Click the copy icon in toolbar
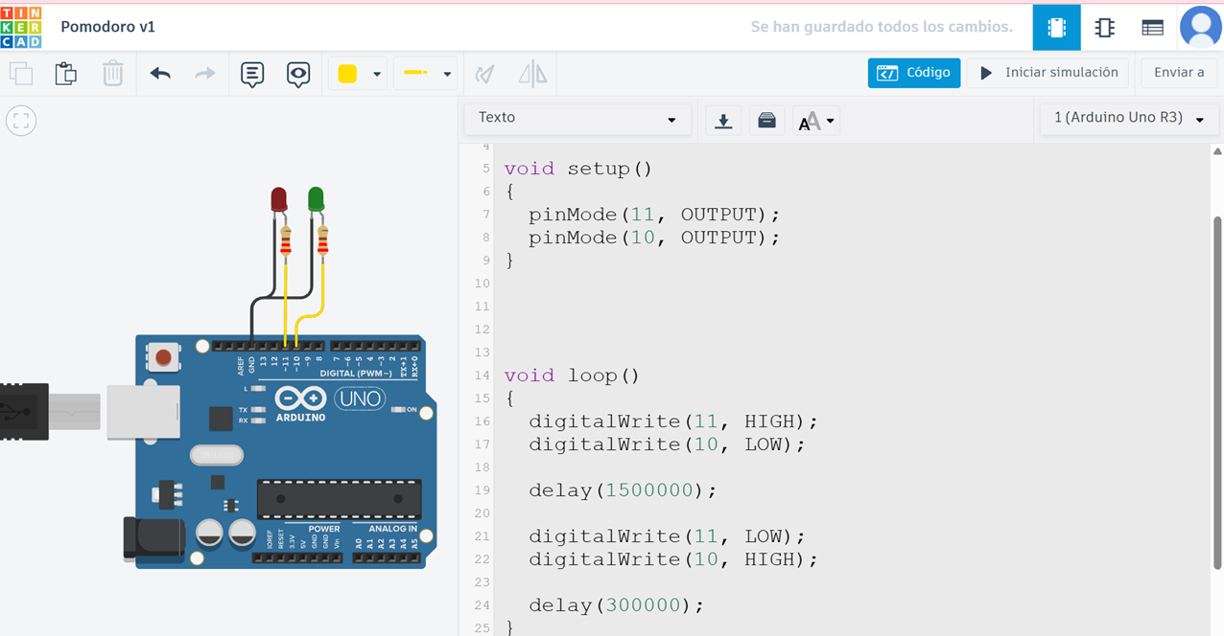This screenshot has height=636, width=1224. 21,74
